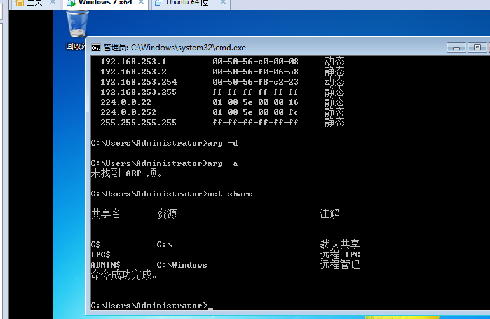Maximize the cmd.exe window

pyautogui.click(x=477, y=48)
